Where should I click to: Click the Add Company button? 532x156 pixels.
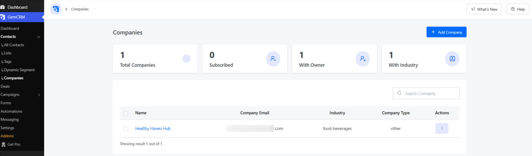pos(446,32)
